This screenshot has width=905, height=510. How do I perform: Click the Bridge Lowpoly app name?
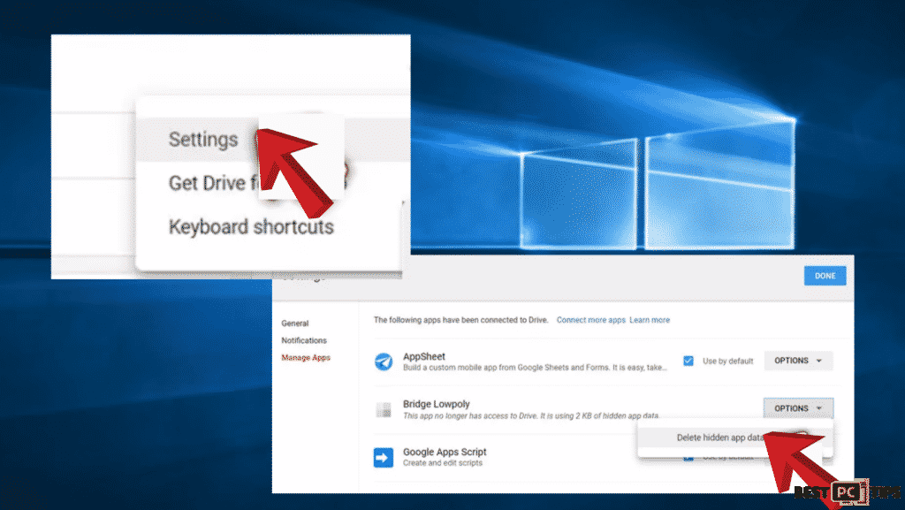(437, 404)
